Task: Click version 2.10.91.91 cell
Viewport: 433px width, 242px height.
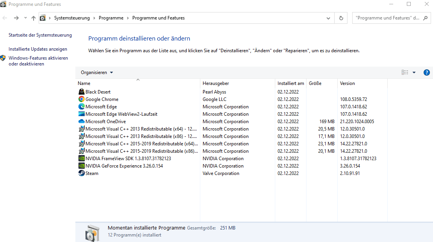Action: (x=350, y=173)
